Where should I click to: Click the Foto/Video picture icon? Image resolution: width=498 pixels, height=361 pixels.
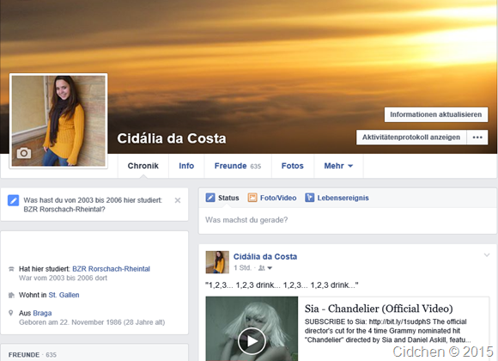[x=252, y=198]
